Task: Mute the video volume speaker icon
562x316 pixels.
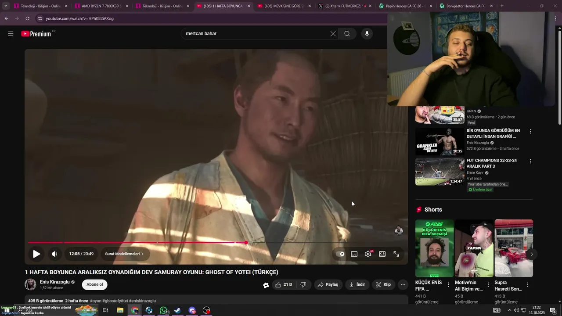Action: 54,254
